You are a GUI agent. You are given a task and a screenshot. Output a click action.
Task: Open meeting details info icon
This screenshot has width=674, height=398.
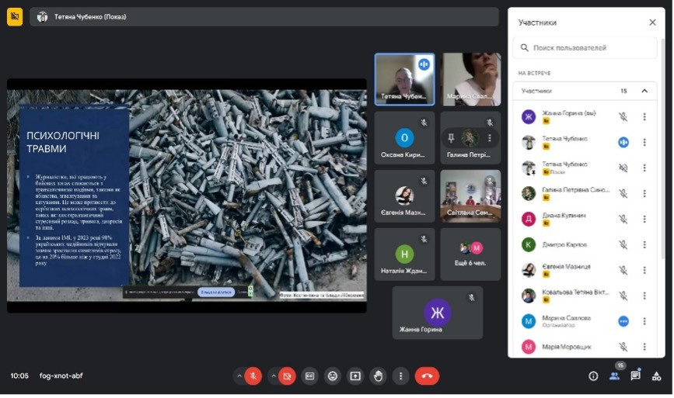[x=593, y=376]
